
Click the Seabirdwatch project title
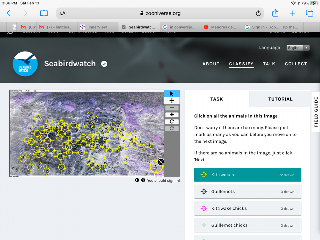point(70,64)
